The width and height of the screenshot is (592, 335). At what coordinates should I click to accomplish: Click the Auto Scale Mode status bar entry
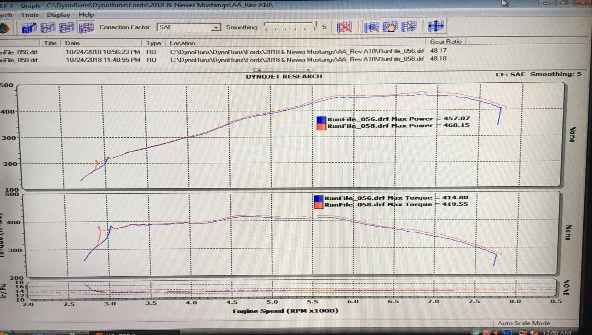point(524,323)
